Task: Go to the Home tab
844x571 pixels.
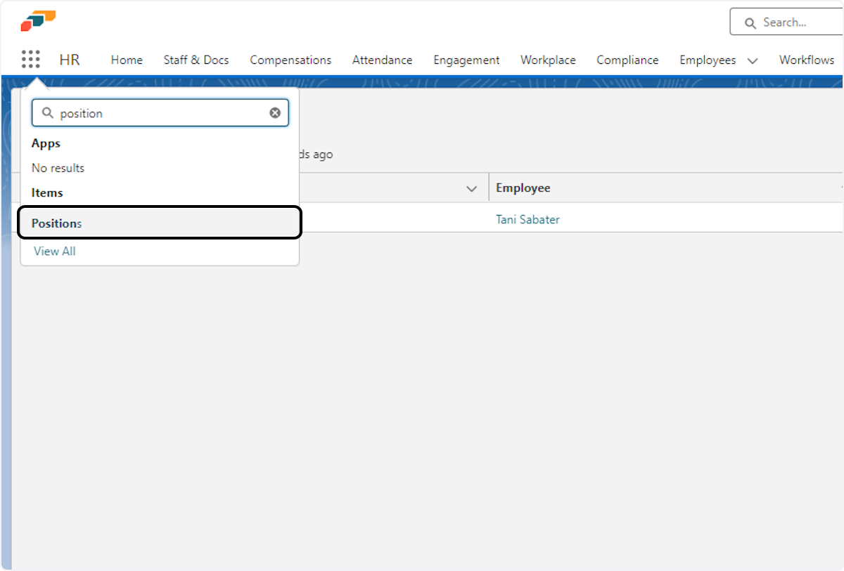Action: [x=127, y=60]
